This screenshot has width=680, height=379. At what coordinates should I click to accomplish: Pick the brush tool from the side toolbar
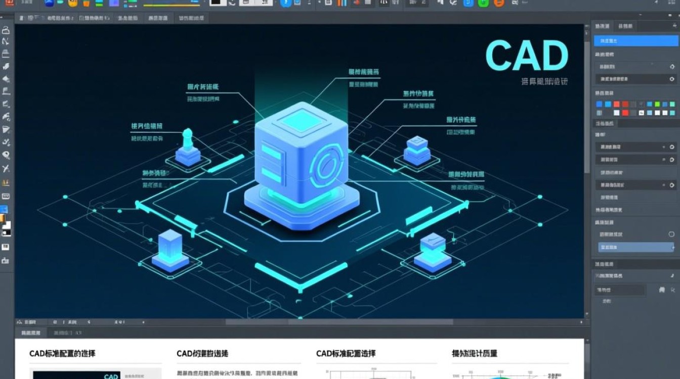(x=6, y=67)
